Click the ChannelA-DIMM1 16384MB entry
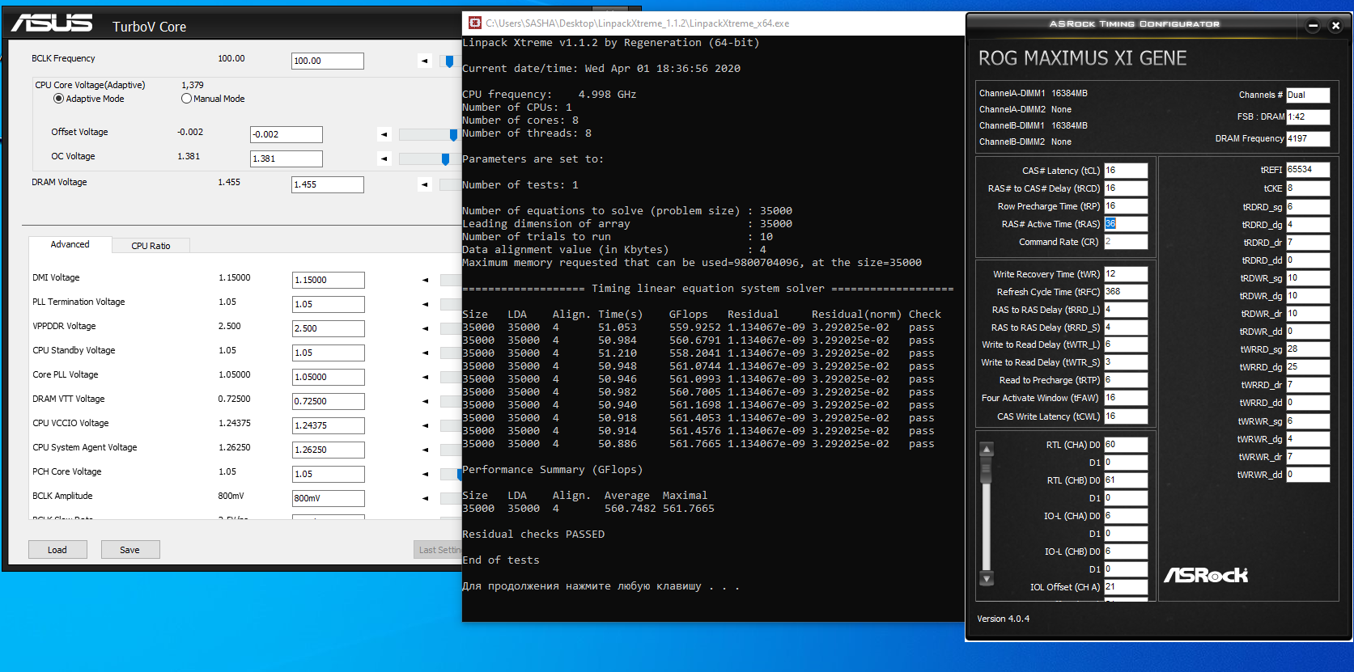Viewport: 1354px width, 672px height. coord(1033,93)
